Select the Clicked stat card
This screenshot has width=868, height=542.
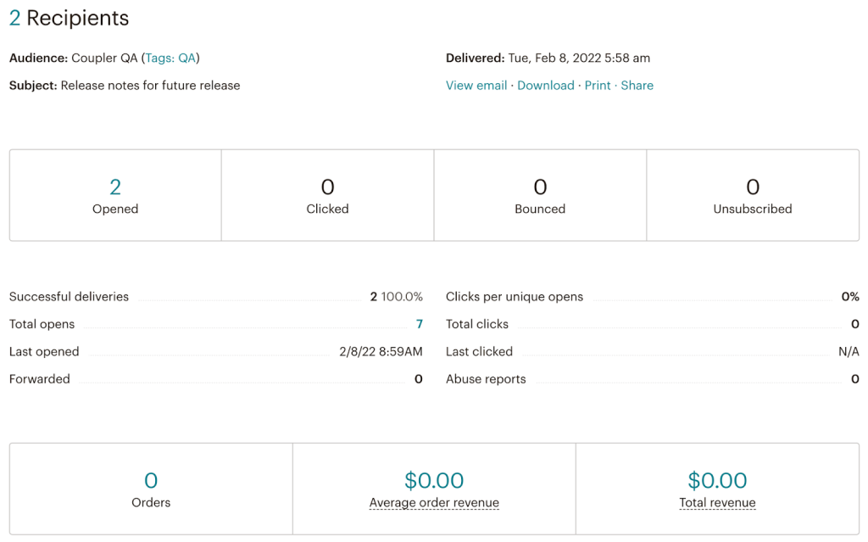point(327,194)
